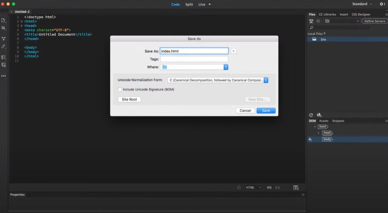Click the Tags input field
388x213 pixels.
[x=194, y=59]
